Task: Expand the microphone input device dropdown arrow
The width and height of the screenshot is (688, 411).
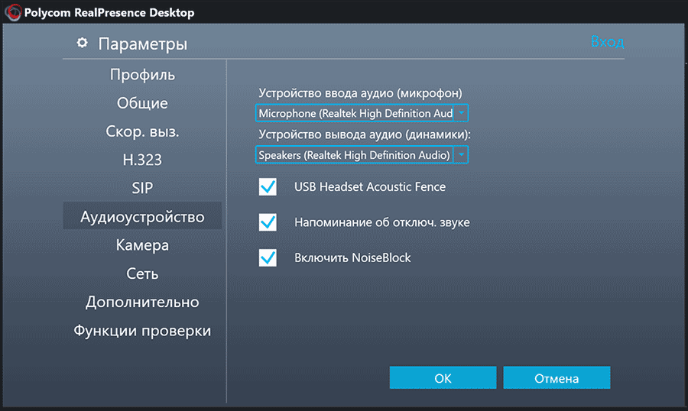Action: 461,113
